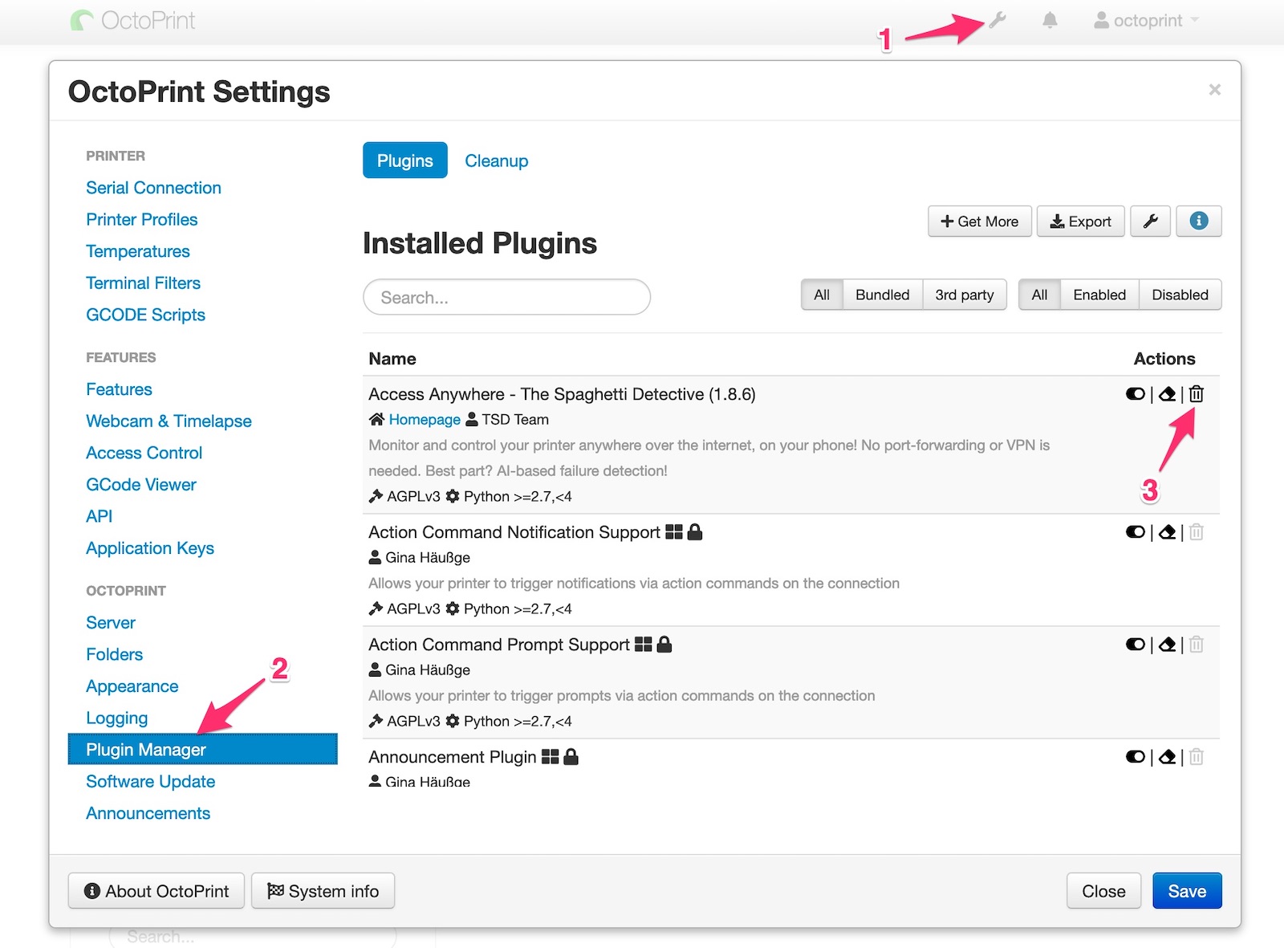This screenshot has width=1284, height=948.
Task: Show plugin manager info button
Action: (1198, 222)
